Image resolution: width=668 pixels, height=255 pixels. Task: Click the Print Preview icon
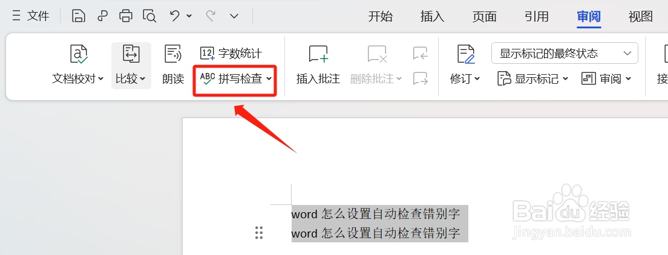pyautogui.click(x=149, y=16)
